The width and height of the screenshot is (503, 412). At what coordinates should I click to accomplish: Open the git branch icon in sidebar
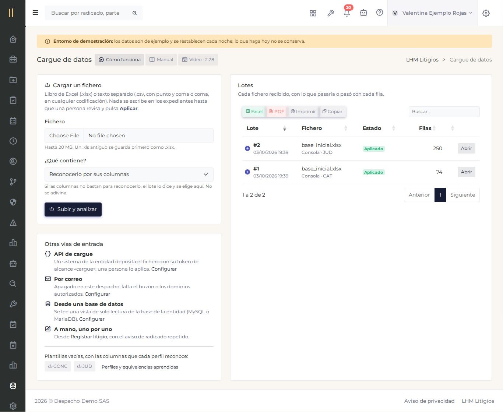[x=13, y=182]
